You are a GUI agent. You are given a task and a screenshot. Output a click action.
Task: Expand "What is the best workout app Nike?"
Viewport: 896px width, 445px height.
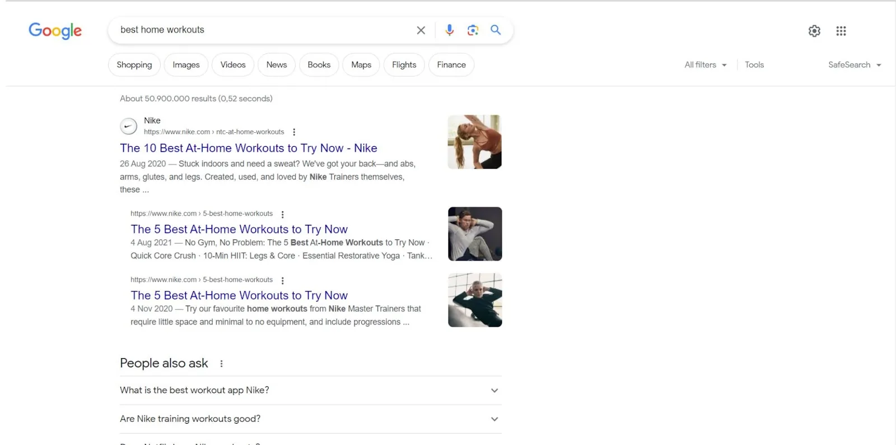pos(310,391)
